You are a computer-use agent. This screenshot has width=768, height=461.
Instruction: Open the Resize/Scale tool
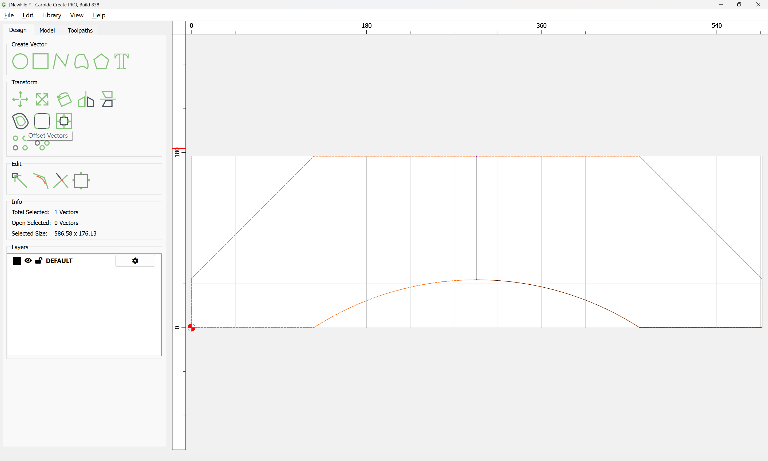coord(42,100)
